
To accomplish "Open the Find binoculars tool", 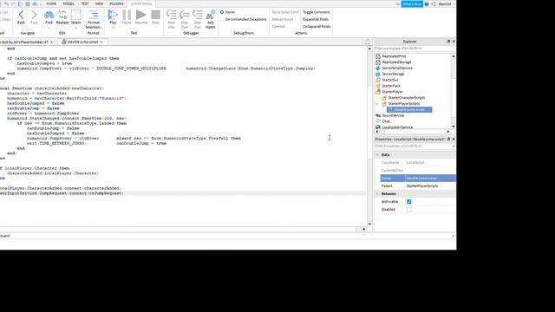I will click(49, 17).
